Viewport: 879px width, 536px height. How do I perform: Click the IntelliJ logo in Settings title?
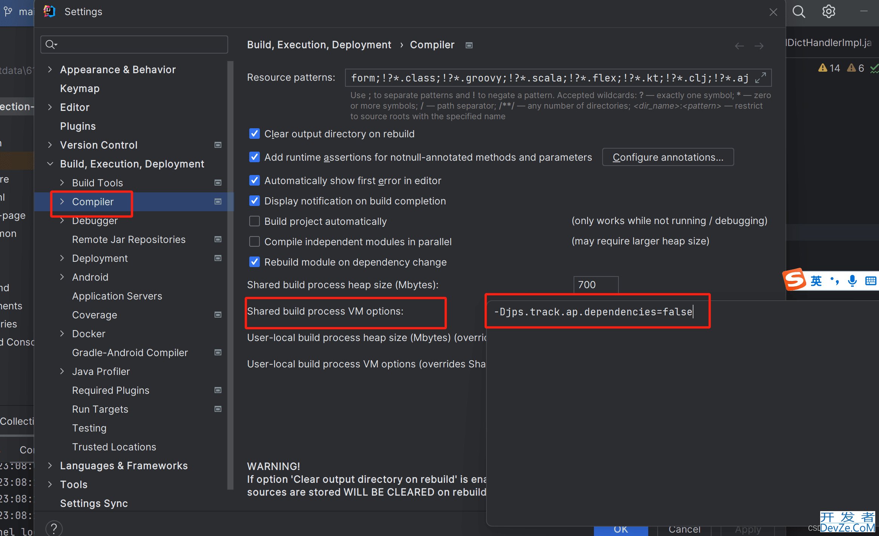pyautogui.click(x=49, y=12)
